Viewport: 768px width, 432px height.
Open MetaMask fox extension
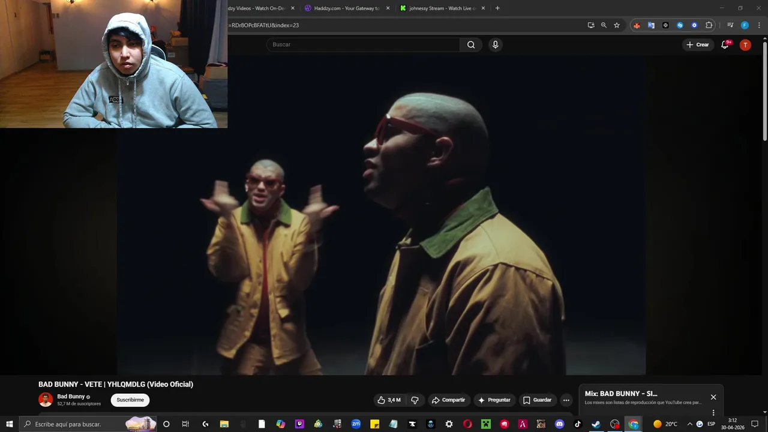point(637,25)
